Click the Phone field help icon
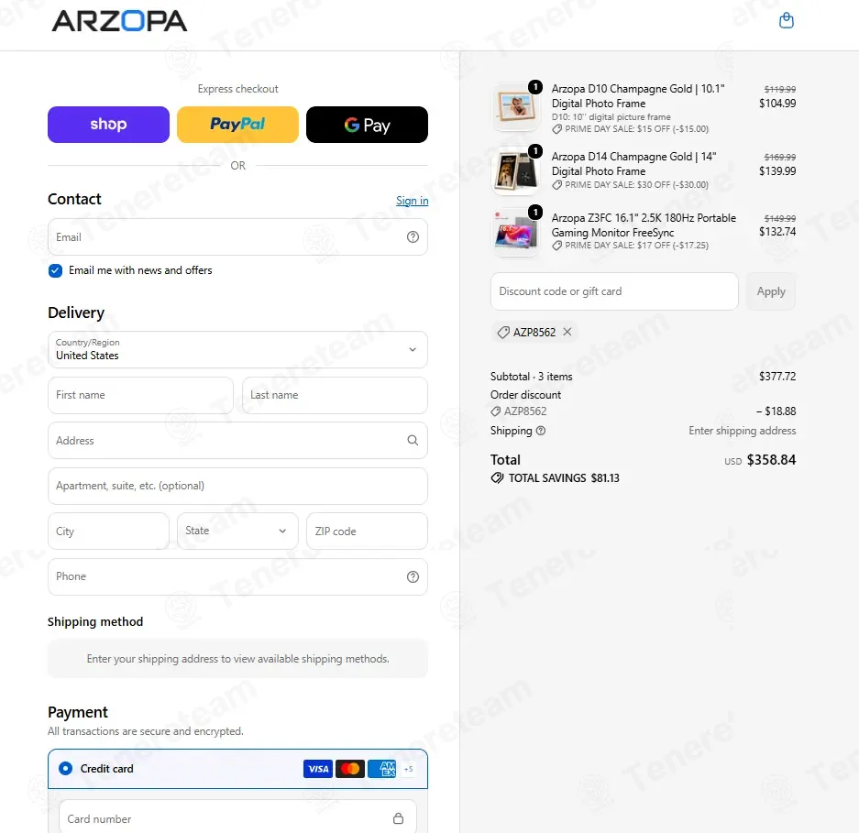The height and width of the screenshot is (833, 859). [413, 576]
